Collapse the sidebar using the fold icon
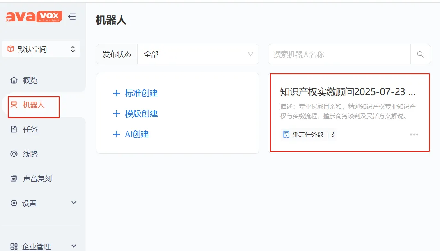This screenshot has height=251, width=440. (72, 17)
